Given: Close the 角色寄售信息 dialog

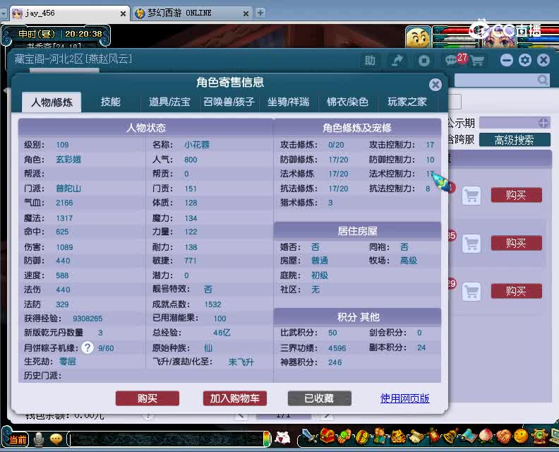Looking at the screenshot, I should click(435, 85).
